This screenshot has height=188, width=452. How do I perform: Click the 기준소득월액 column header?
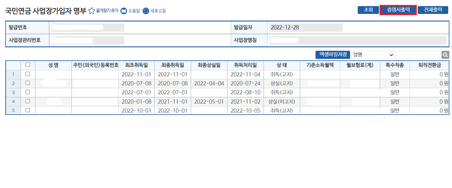coord(320,65)
